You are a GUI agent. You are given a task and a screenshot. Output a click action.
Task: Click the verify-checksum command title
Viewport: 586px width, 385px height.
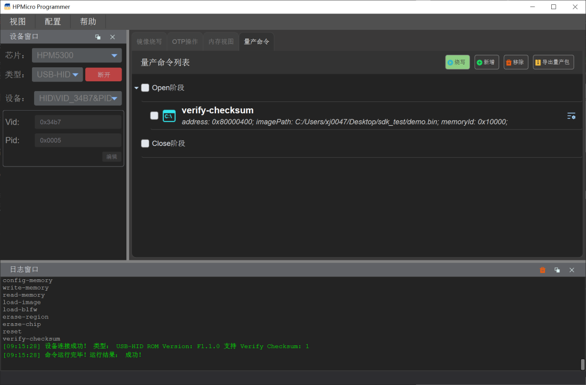[x=218, y=110]
